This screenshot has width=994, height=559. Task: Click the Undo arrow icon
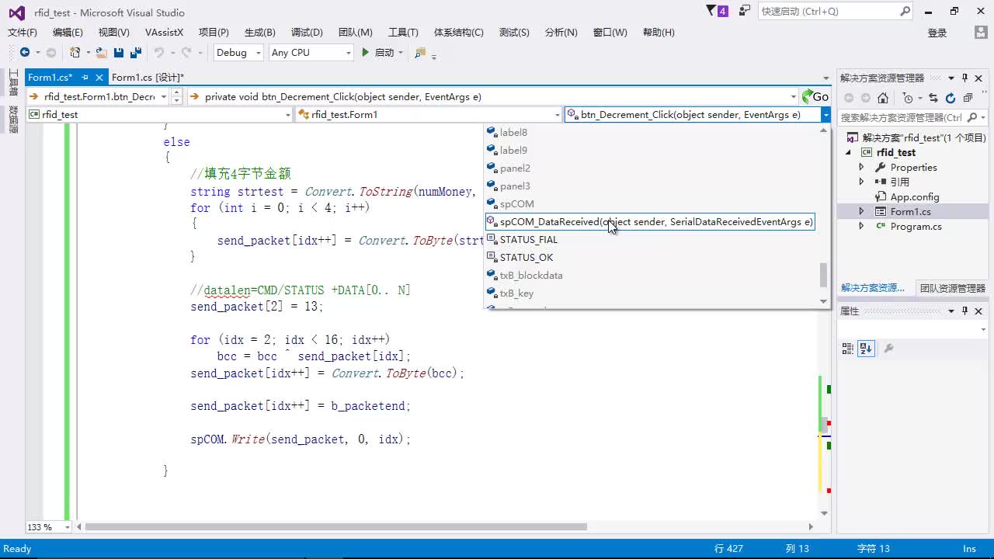(x=158, y=53)
